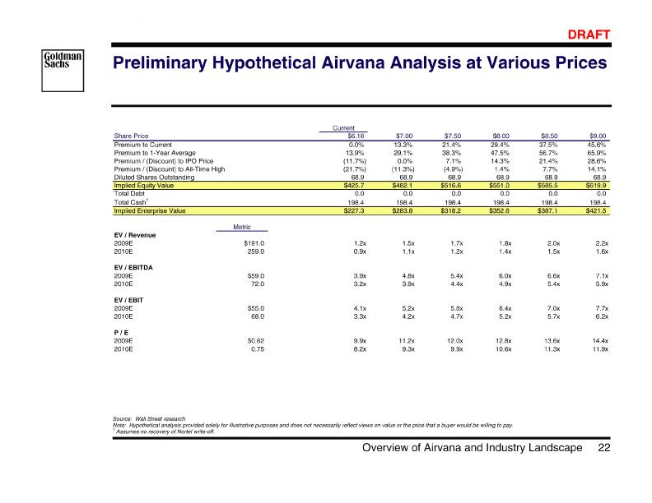
Task: Click the underlined Metric column header
Action: click(242, 226)
